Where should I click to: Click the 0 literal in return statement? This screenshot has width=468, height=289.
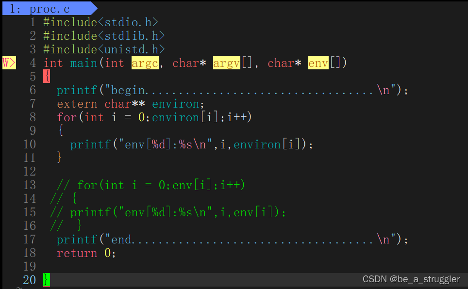108,253
